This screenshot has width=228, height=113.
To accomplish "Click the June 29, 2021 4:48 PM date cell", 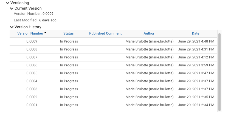I will [196, 41].
